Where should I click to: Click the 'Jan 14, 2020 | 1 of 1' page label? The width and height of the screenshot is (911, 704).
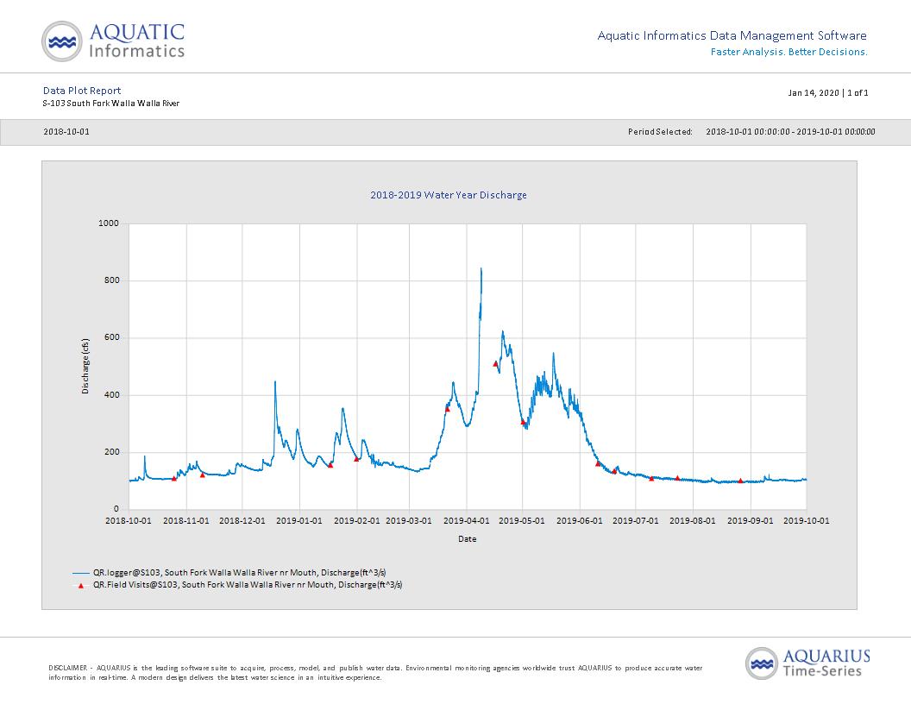coord(828,93)
